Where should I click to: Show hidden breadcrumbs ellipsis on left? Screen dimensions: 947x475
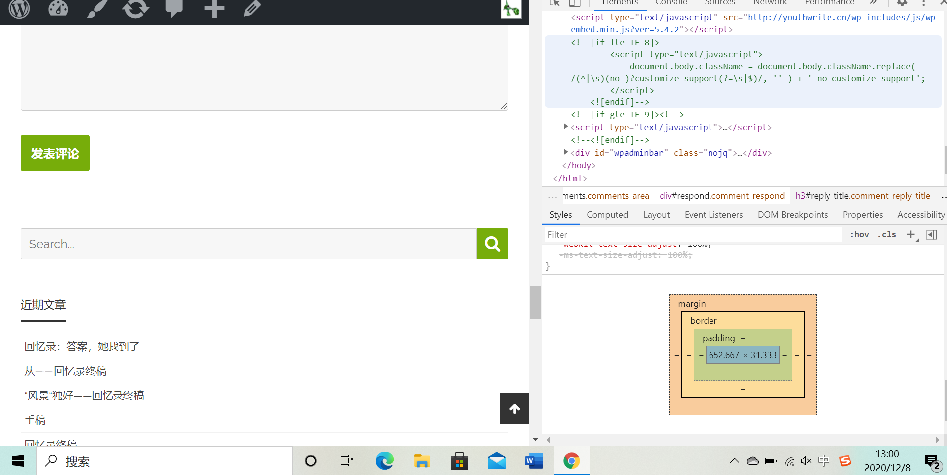tap(552, 196)
